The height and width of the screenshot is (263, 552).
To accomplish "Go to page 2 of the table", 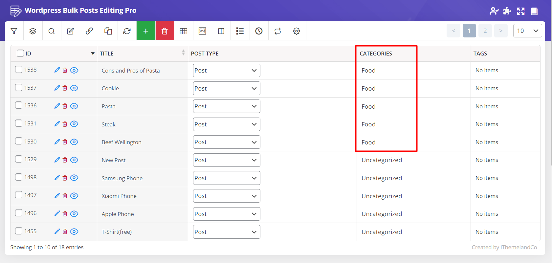I will tap(485, 31).
